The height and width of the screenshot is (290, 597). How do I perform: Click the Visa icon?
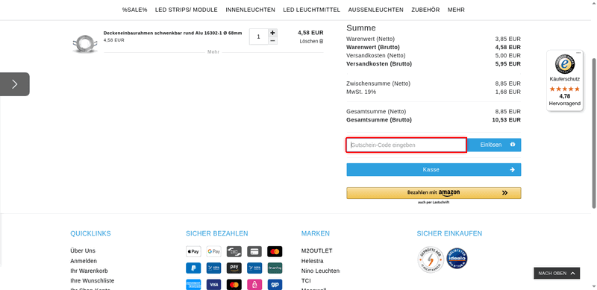[214, 285]
